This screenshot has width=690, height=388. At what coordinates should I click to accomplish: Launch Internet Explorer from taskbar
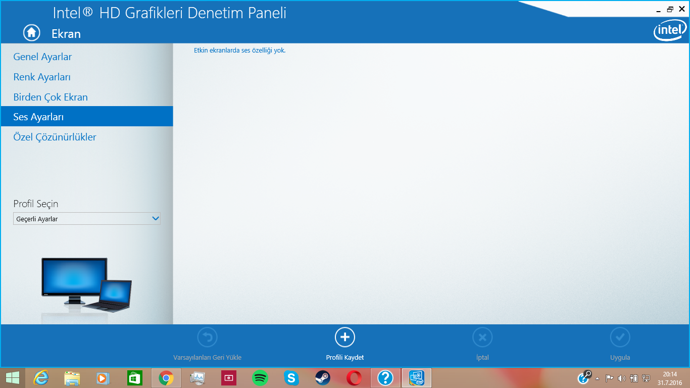[41, 378]
